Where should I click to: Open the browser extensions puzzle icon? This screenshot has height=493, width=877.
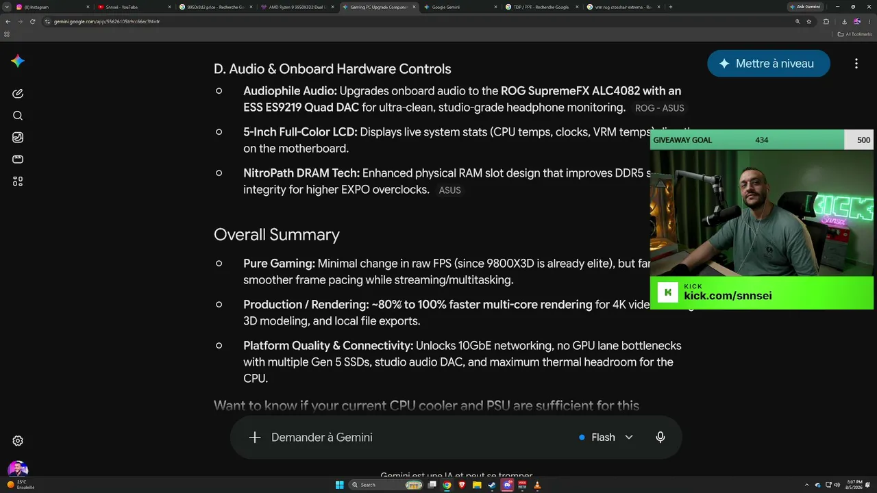pos(826,21)
